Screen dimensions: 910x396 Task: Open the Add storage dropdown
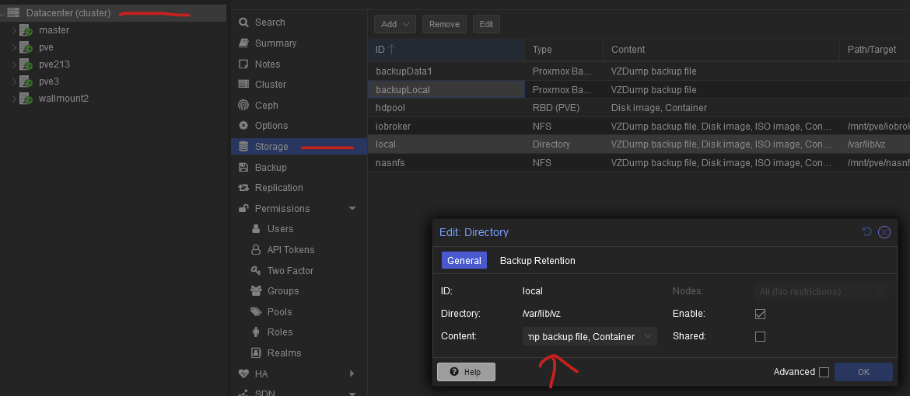tap(394, 24)
